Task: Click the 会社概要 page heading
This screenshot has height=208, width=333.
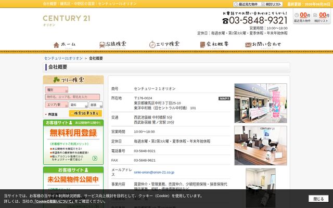Action: [58, 67]
